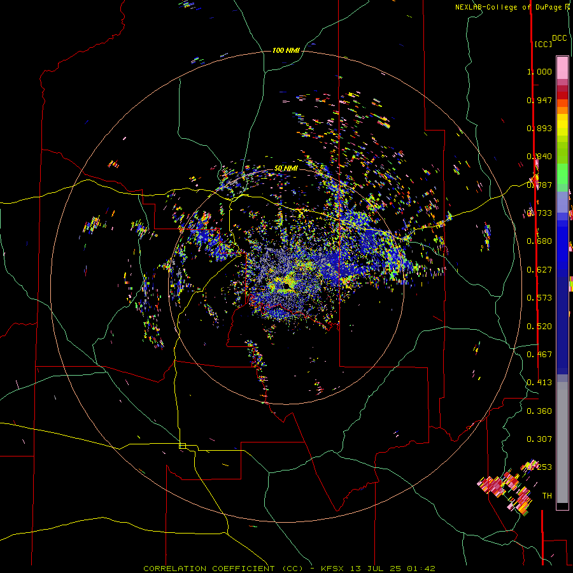This screenshot has width=573, height=573.
Task: Click the 1.000 value on the legend
Action: [539, 71]
